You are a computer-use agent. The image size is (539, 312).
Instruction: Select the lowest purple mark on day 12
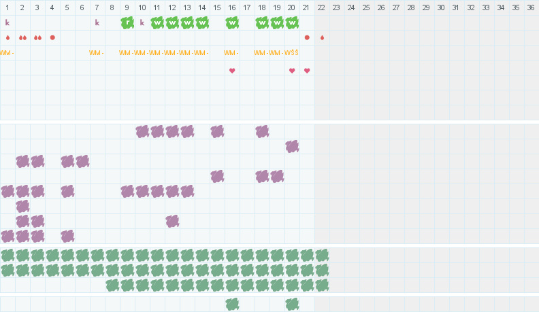pyautogui.click(x=172, y=221)
